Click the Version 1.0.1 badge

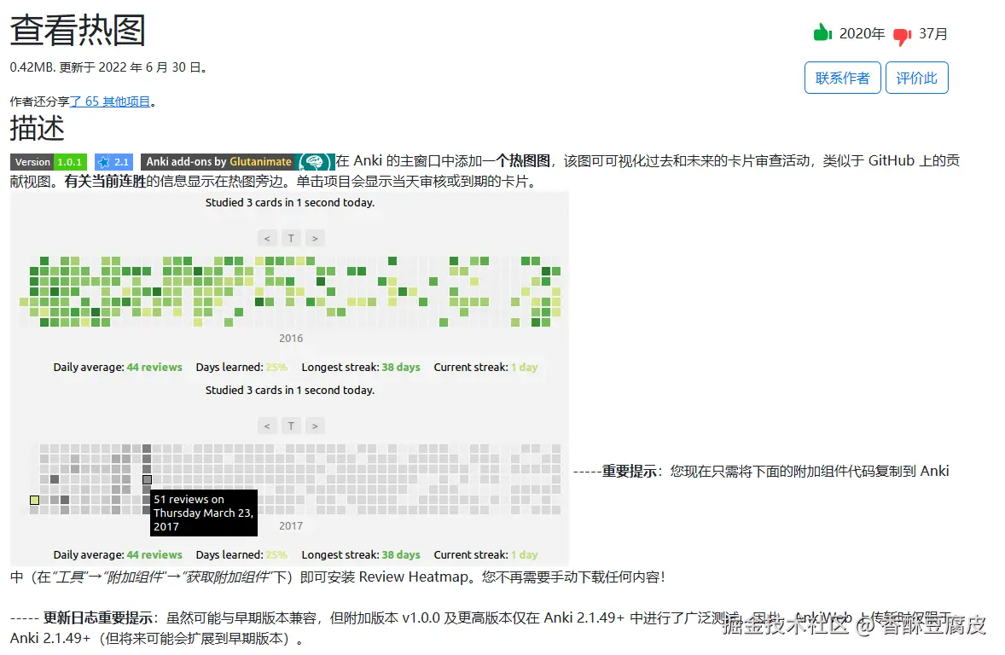click(49, 161)
